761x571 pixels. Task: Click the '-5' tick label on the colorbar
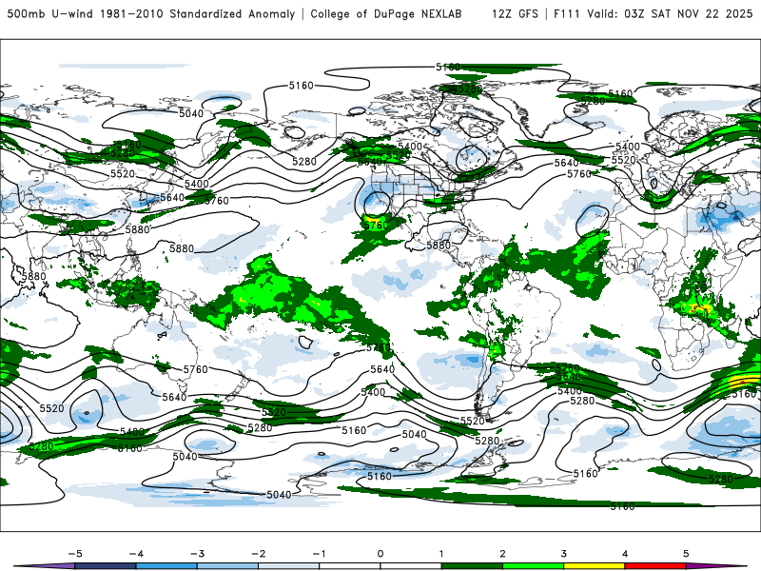point(75,554)
